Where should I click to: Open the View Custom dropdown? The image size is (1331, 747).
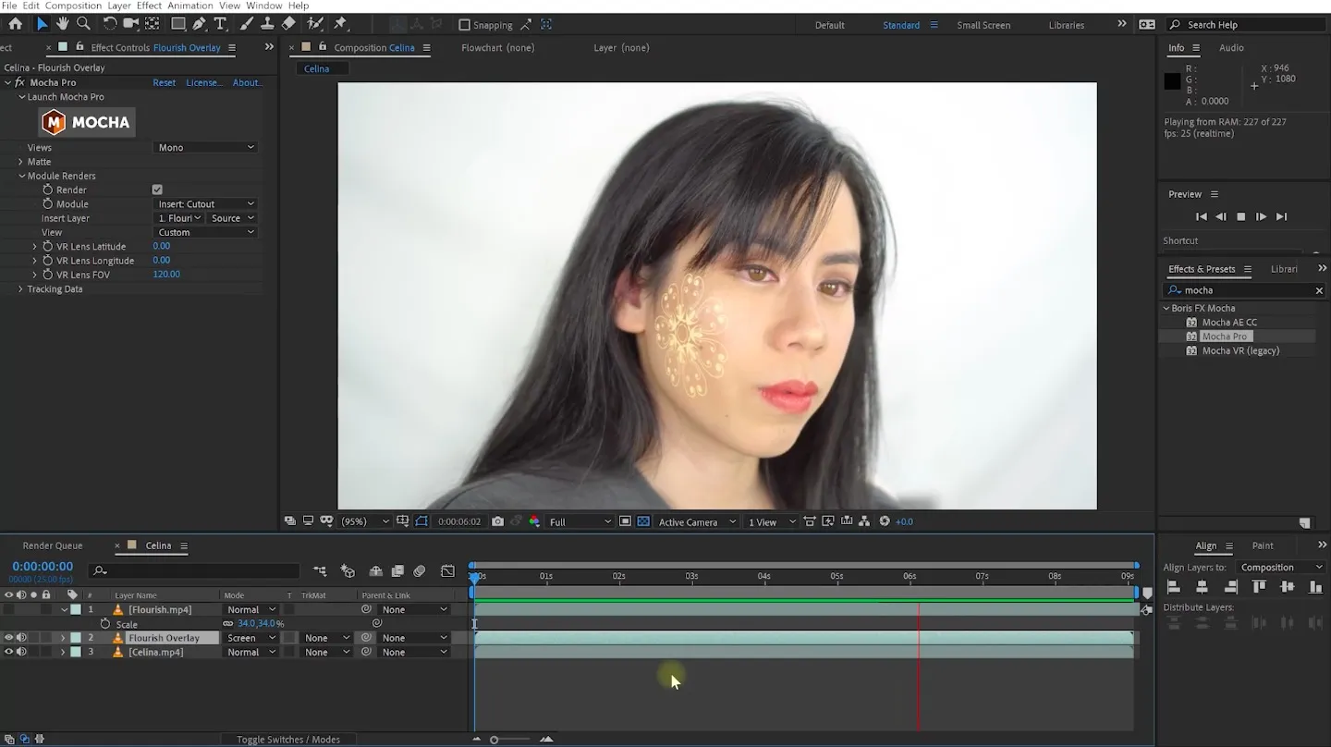(x=205, y=232)
